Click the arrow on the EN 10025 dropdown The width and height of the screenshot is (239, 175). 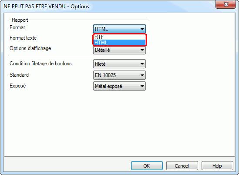(x=142, y=75)
